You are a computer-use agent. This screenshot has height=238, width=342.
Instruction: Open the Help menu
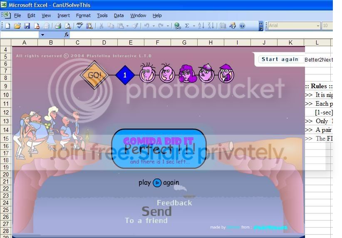(157, 15)
